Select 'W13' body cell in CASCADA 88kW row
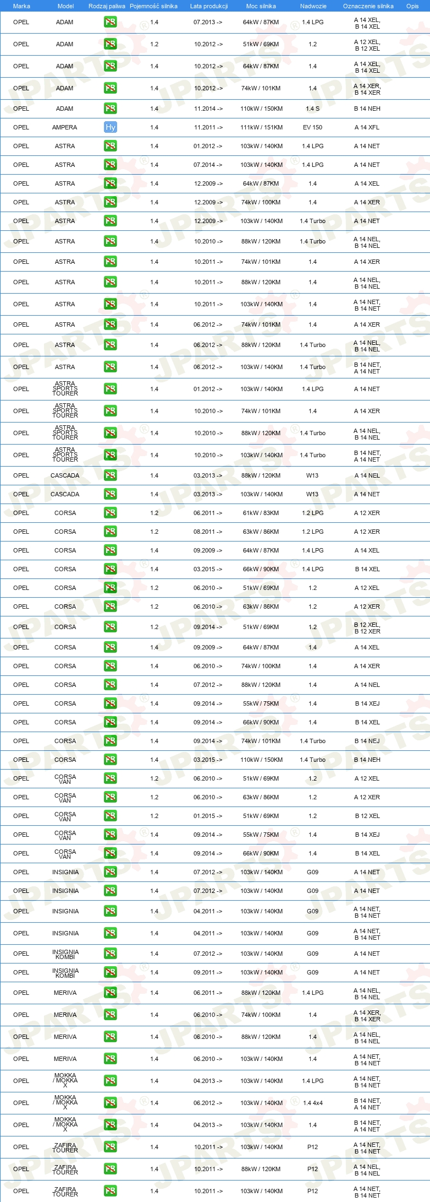This screenshot has height=1202, width=430. click(312, 475)
